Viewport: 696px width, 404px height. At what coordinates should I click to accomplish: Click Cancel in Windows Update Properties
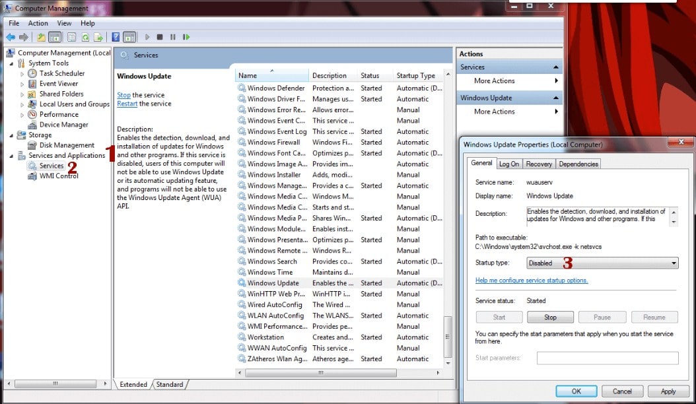[622, 391]
